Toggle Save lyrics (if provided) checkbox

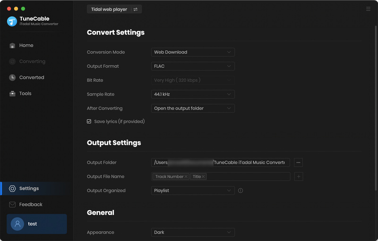[89, 121]
